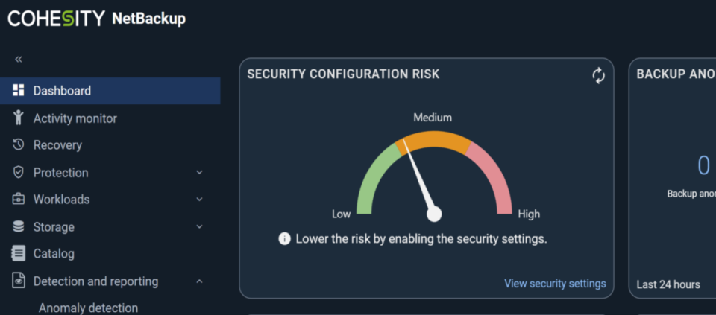Click the Dashboard grid icon
The image size is (716, 315).
point(18,90)
